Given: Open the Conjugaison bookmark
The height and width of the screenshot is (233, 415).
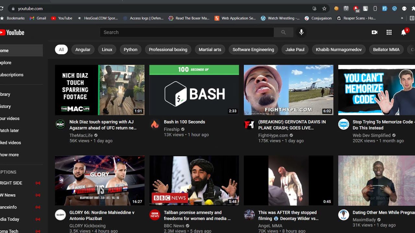Looking at the screenshot, I should 318,18.
